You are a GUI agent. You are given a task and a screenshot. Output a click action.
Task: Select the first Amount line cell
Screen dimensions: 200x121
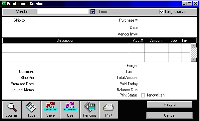(156, 46)
